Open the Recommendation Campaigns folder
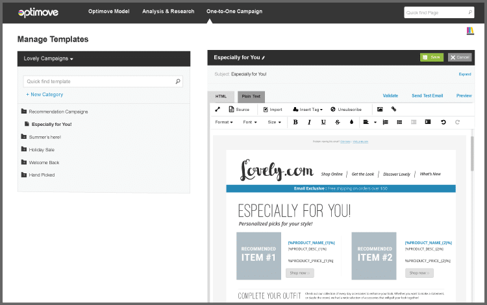The image size is (487, 305). click(55, 112)
